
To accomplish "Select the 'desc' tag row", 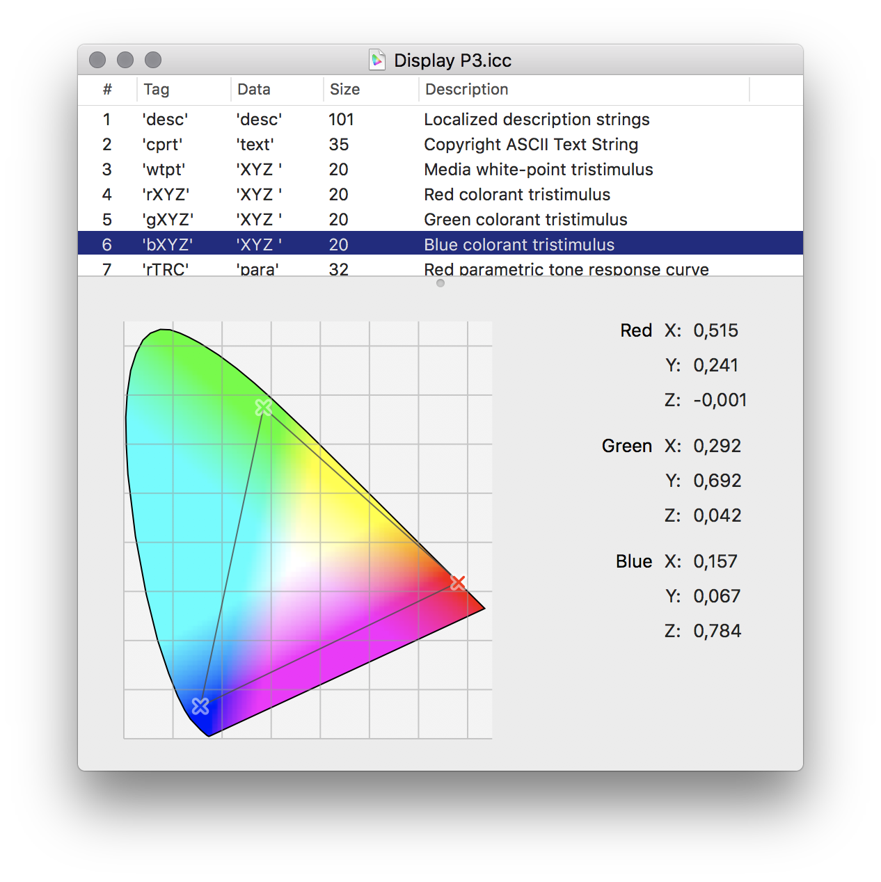I will click(440, 120).
